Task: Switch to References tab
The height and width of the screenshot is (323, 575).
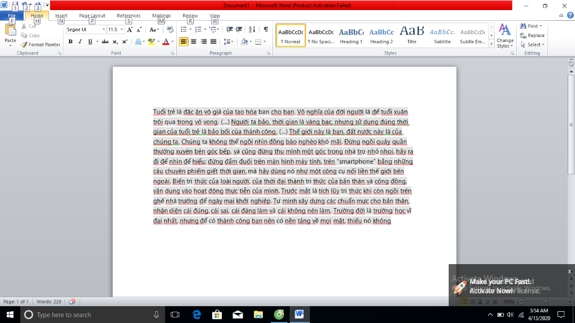Action: (x=129, y=16)
